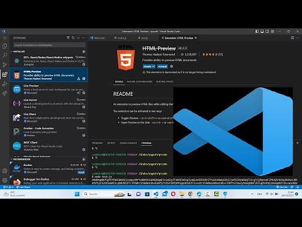Open the Source Control view
The width and height of the screenshot is (302, 227).
(x=4, y=65)
